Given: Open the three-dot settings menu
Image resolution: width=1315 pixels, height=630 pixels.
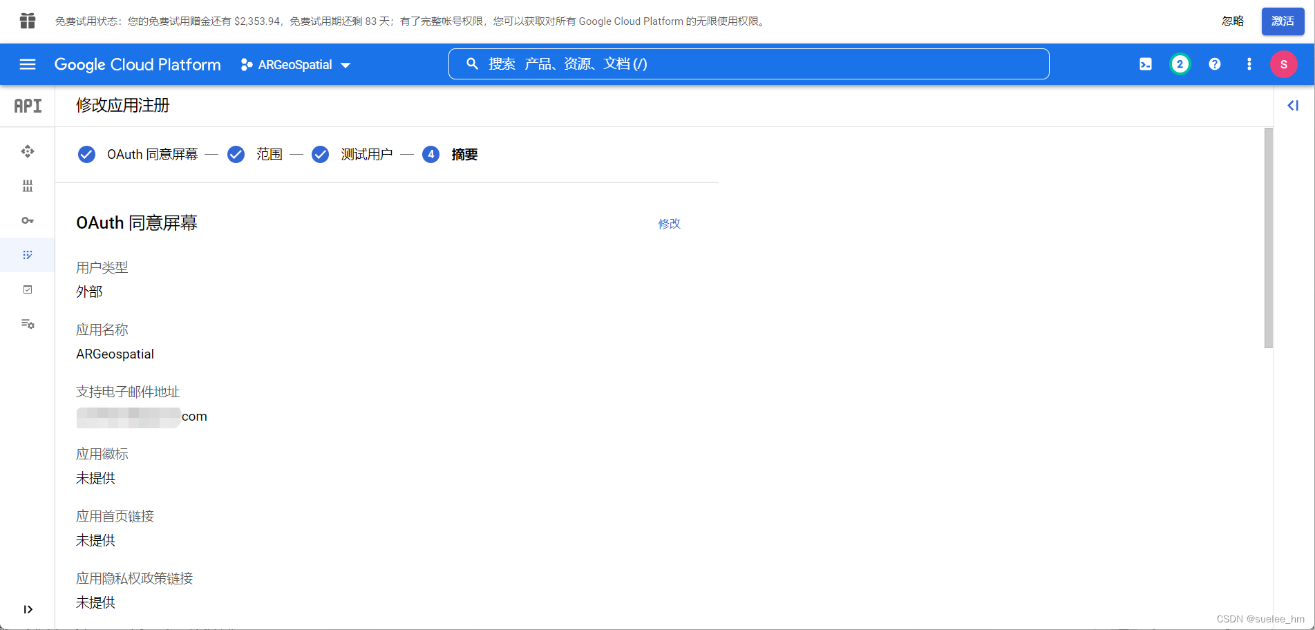Looking at the screenshot, I should tap(1249, 64).
